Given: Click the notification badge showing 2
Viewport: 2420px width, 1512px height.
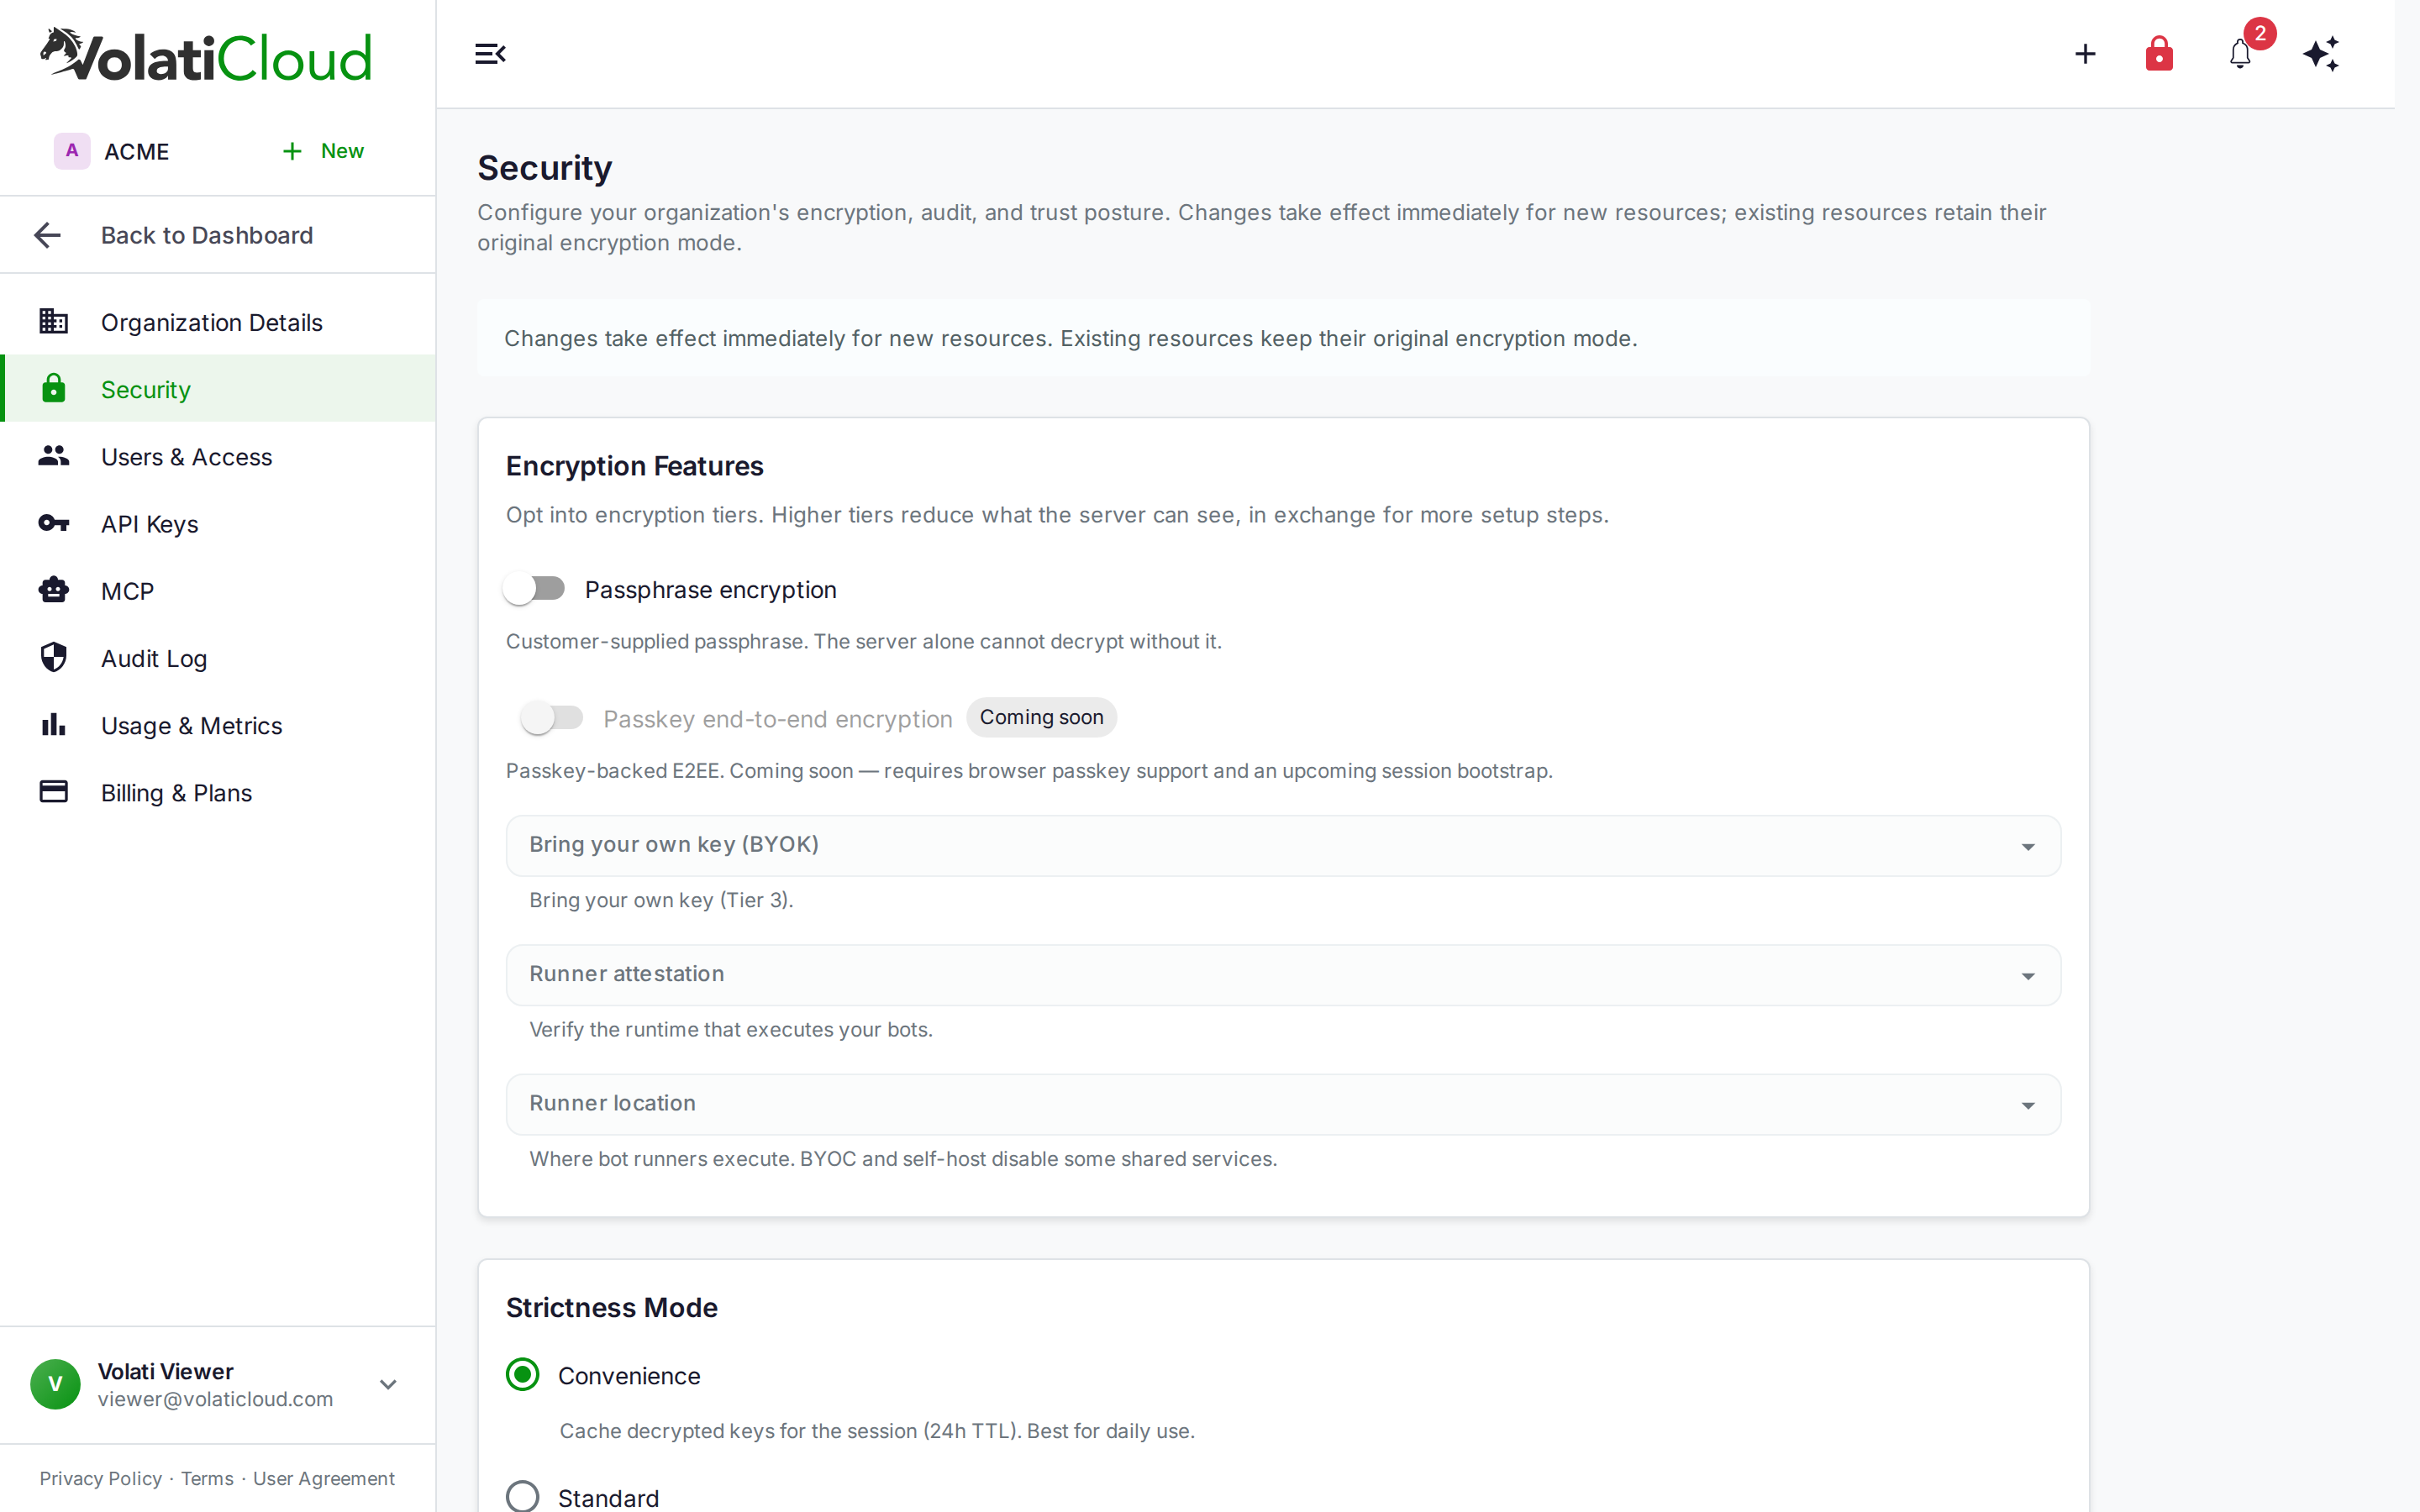Looking at the screenshot, I should tap(2259, 34).
